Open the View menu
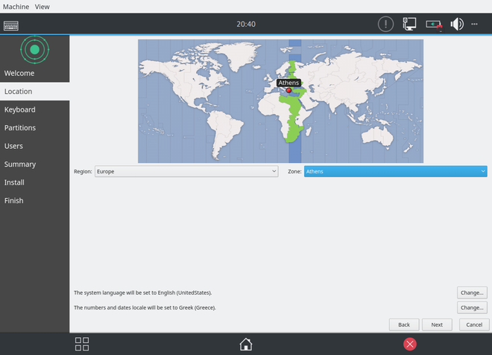The height and width of the screenshot is (355, 492). [x=42, y=6]
